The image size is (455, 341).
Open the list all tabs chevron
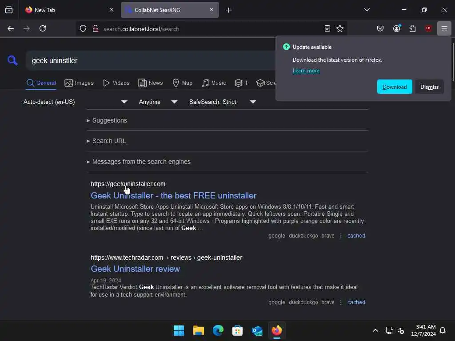[367, 10]
